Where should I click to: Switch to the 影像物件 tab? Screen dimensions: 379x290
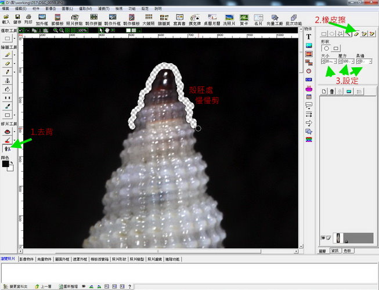[27, 259]
